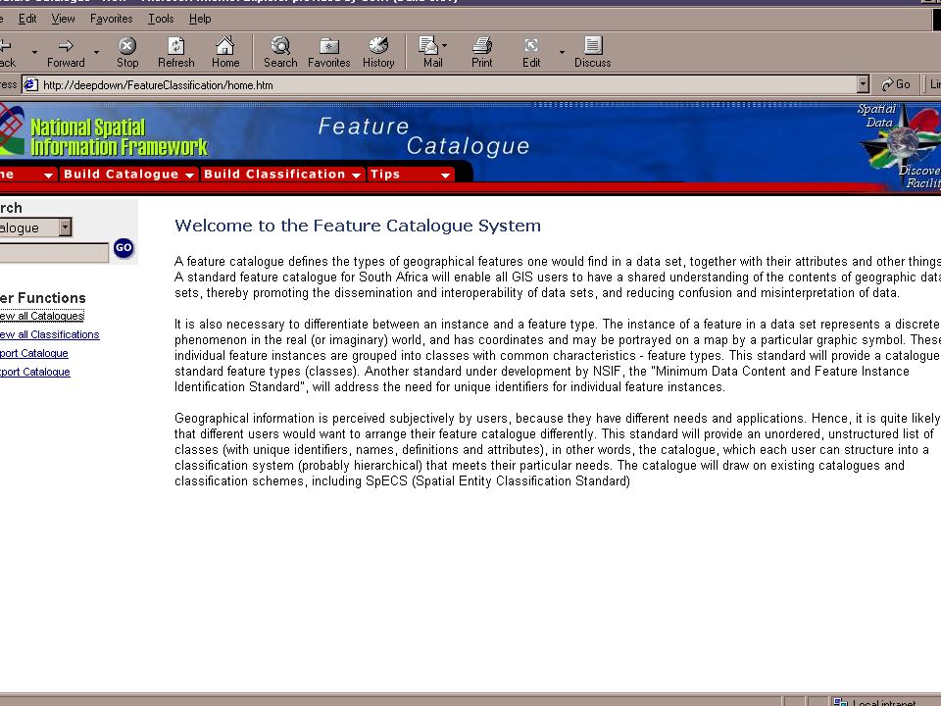Open the Forward button history dropdown arrow
This screenshot has width=941, height=706.
coord(96,52)
